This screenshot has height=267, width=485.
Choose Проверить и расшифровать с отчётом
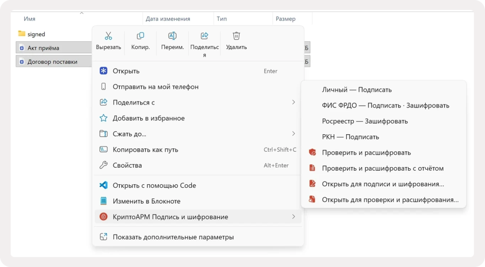coord(384,168)
